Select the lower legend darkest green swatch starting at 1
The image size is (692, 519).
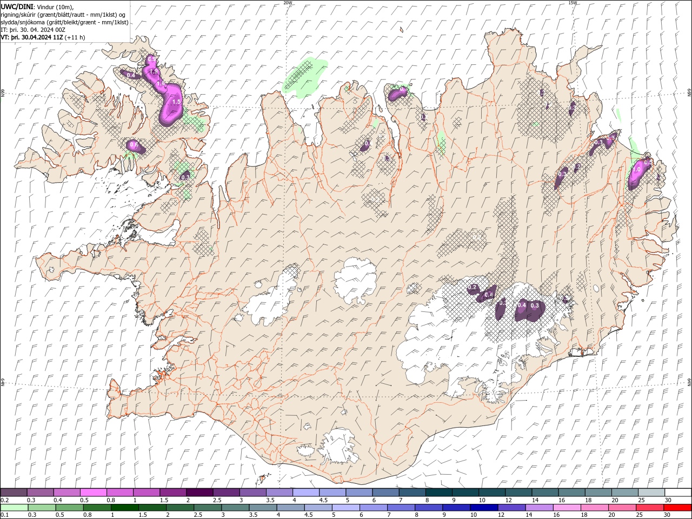click(x=124, y=508)
